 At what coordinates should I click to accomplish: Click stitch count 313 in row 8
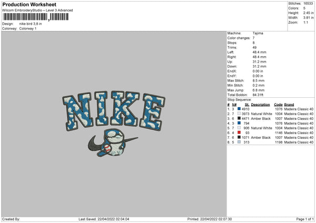246,143
